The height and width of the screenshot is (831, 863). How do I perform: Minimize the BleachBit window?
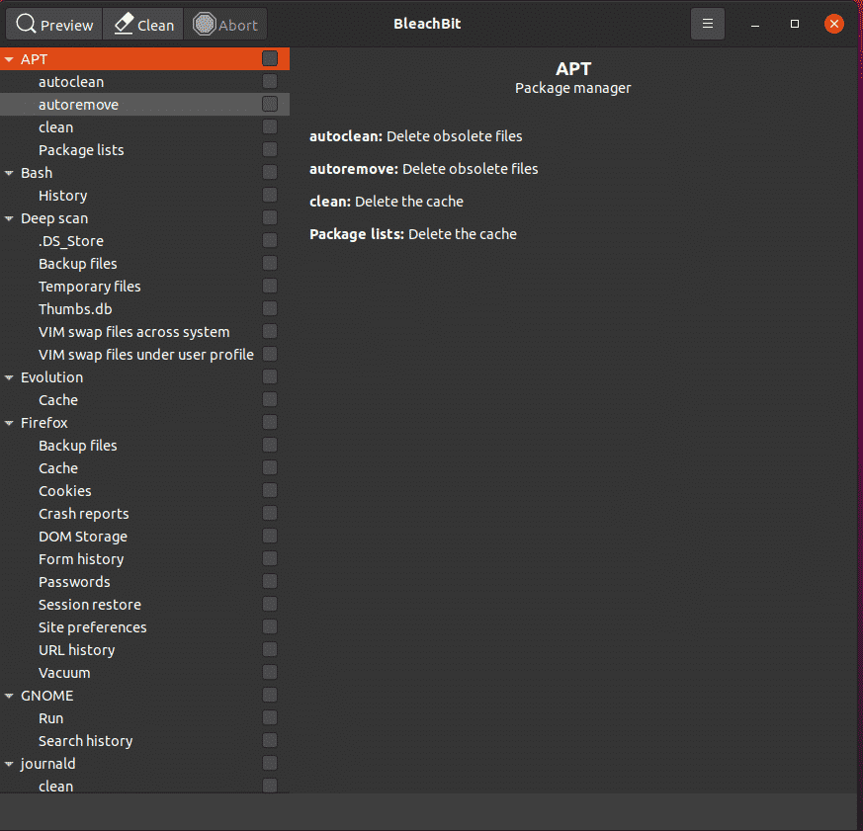(755, 24)
